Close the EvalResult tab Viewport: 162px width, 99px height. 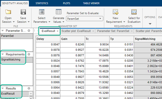(x=57, y=31)
